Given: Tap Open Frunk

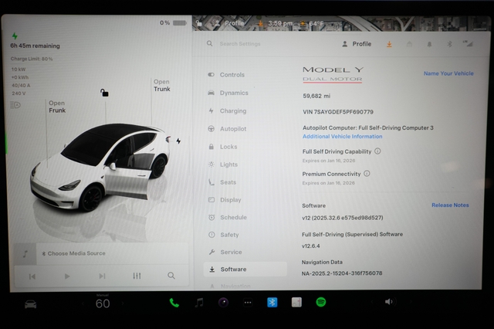Looking at the screenshot, I should [x=57, y=107].
